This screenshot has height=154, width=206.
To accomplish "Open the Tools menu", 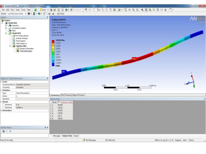I will point(23,10).
